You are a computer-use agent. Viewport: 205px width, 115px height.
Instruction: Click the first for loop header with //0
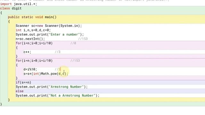tap(34, 43)
